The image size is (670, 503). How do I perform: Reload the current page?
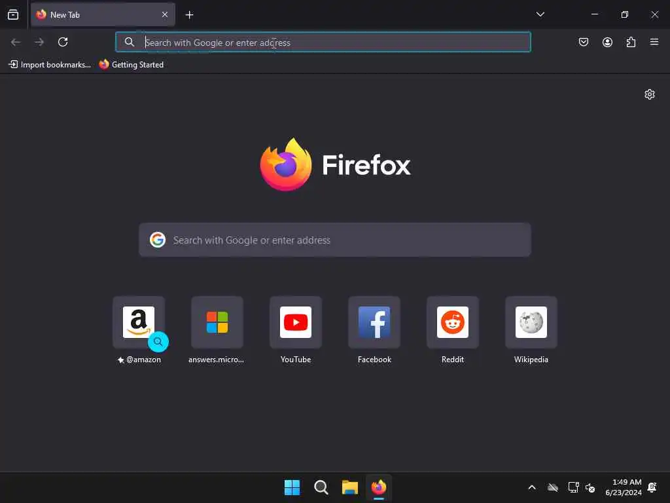click(63, 42)
